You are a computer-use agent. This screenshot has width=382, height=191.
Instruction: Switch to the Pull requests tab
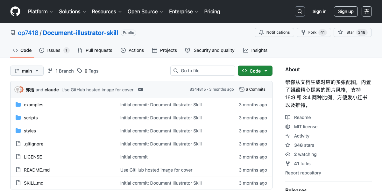(x=95, y=50)
